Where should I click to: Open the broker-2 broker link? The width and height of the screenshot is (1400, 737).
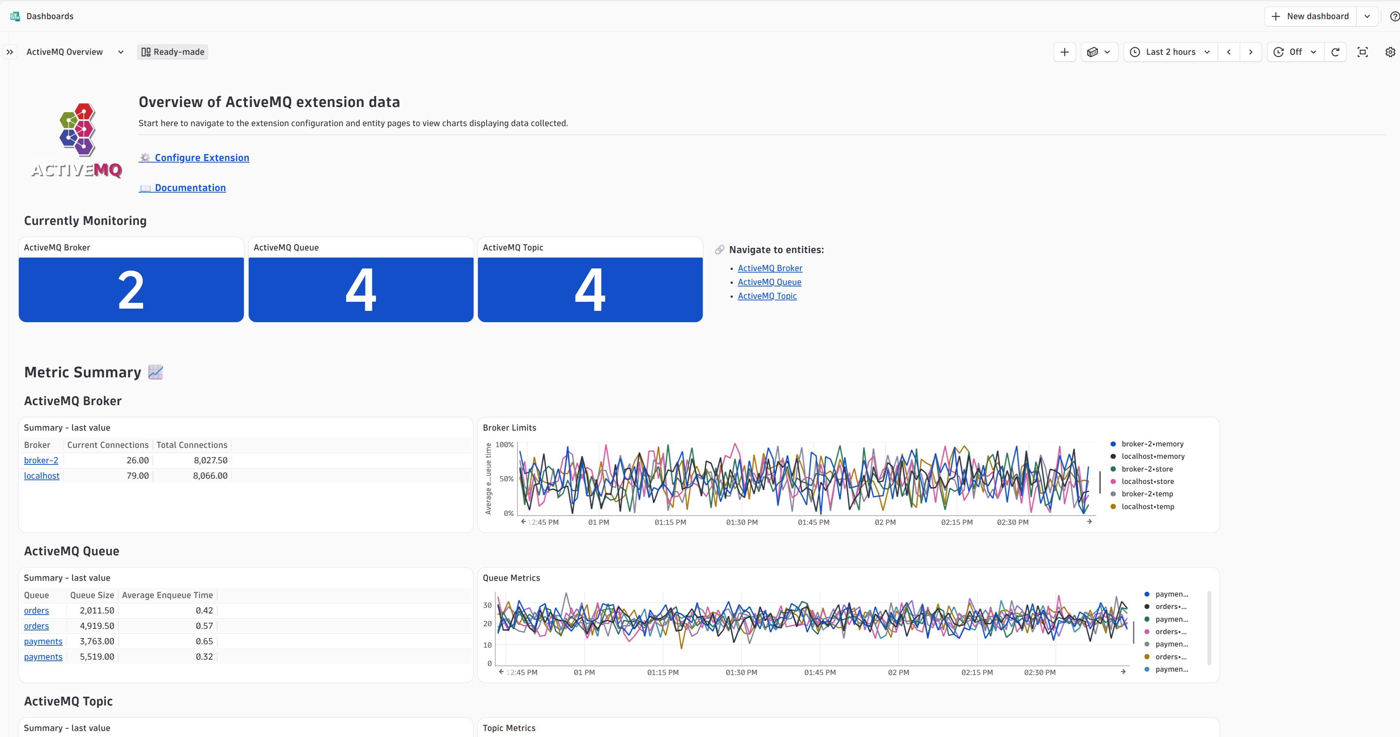tap(41, 461)
